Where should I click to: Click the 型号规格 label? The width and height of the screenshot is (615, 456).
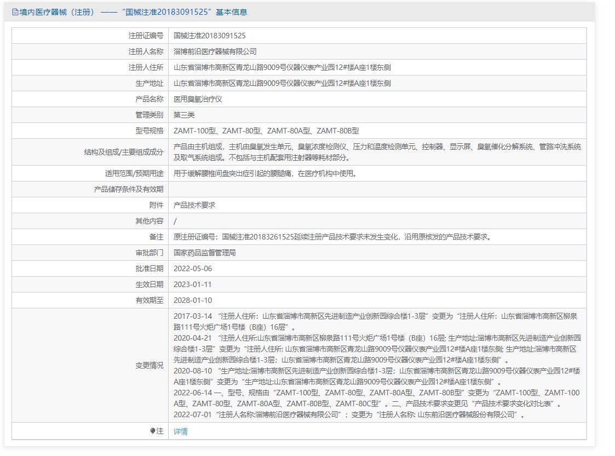pos(150,131)
